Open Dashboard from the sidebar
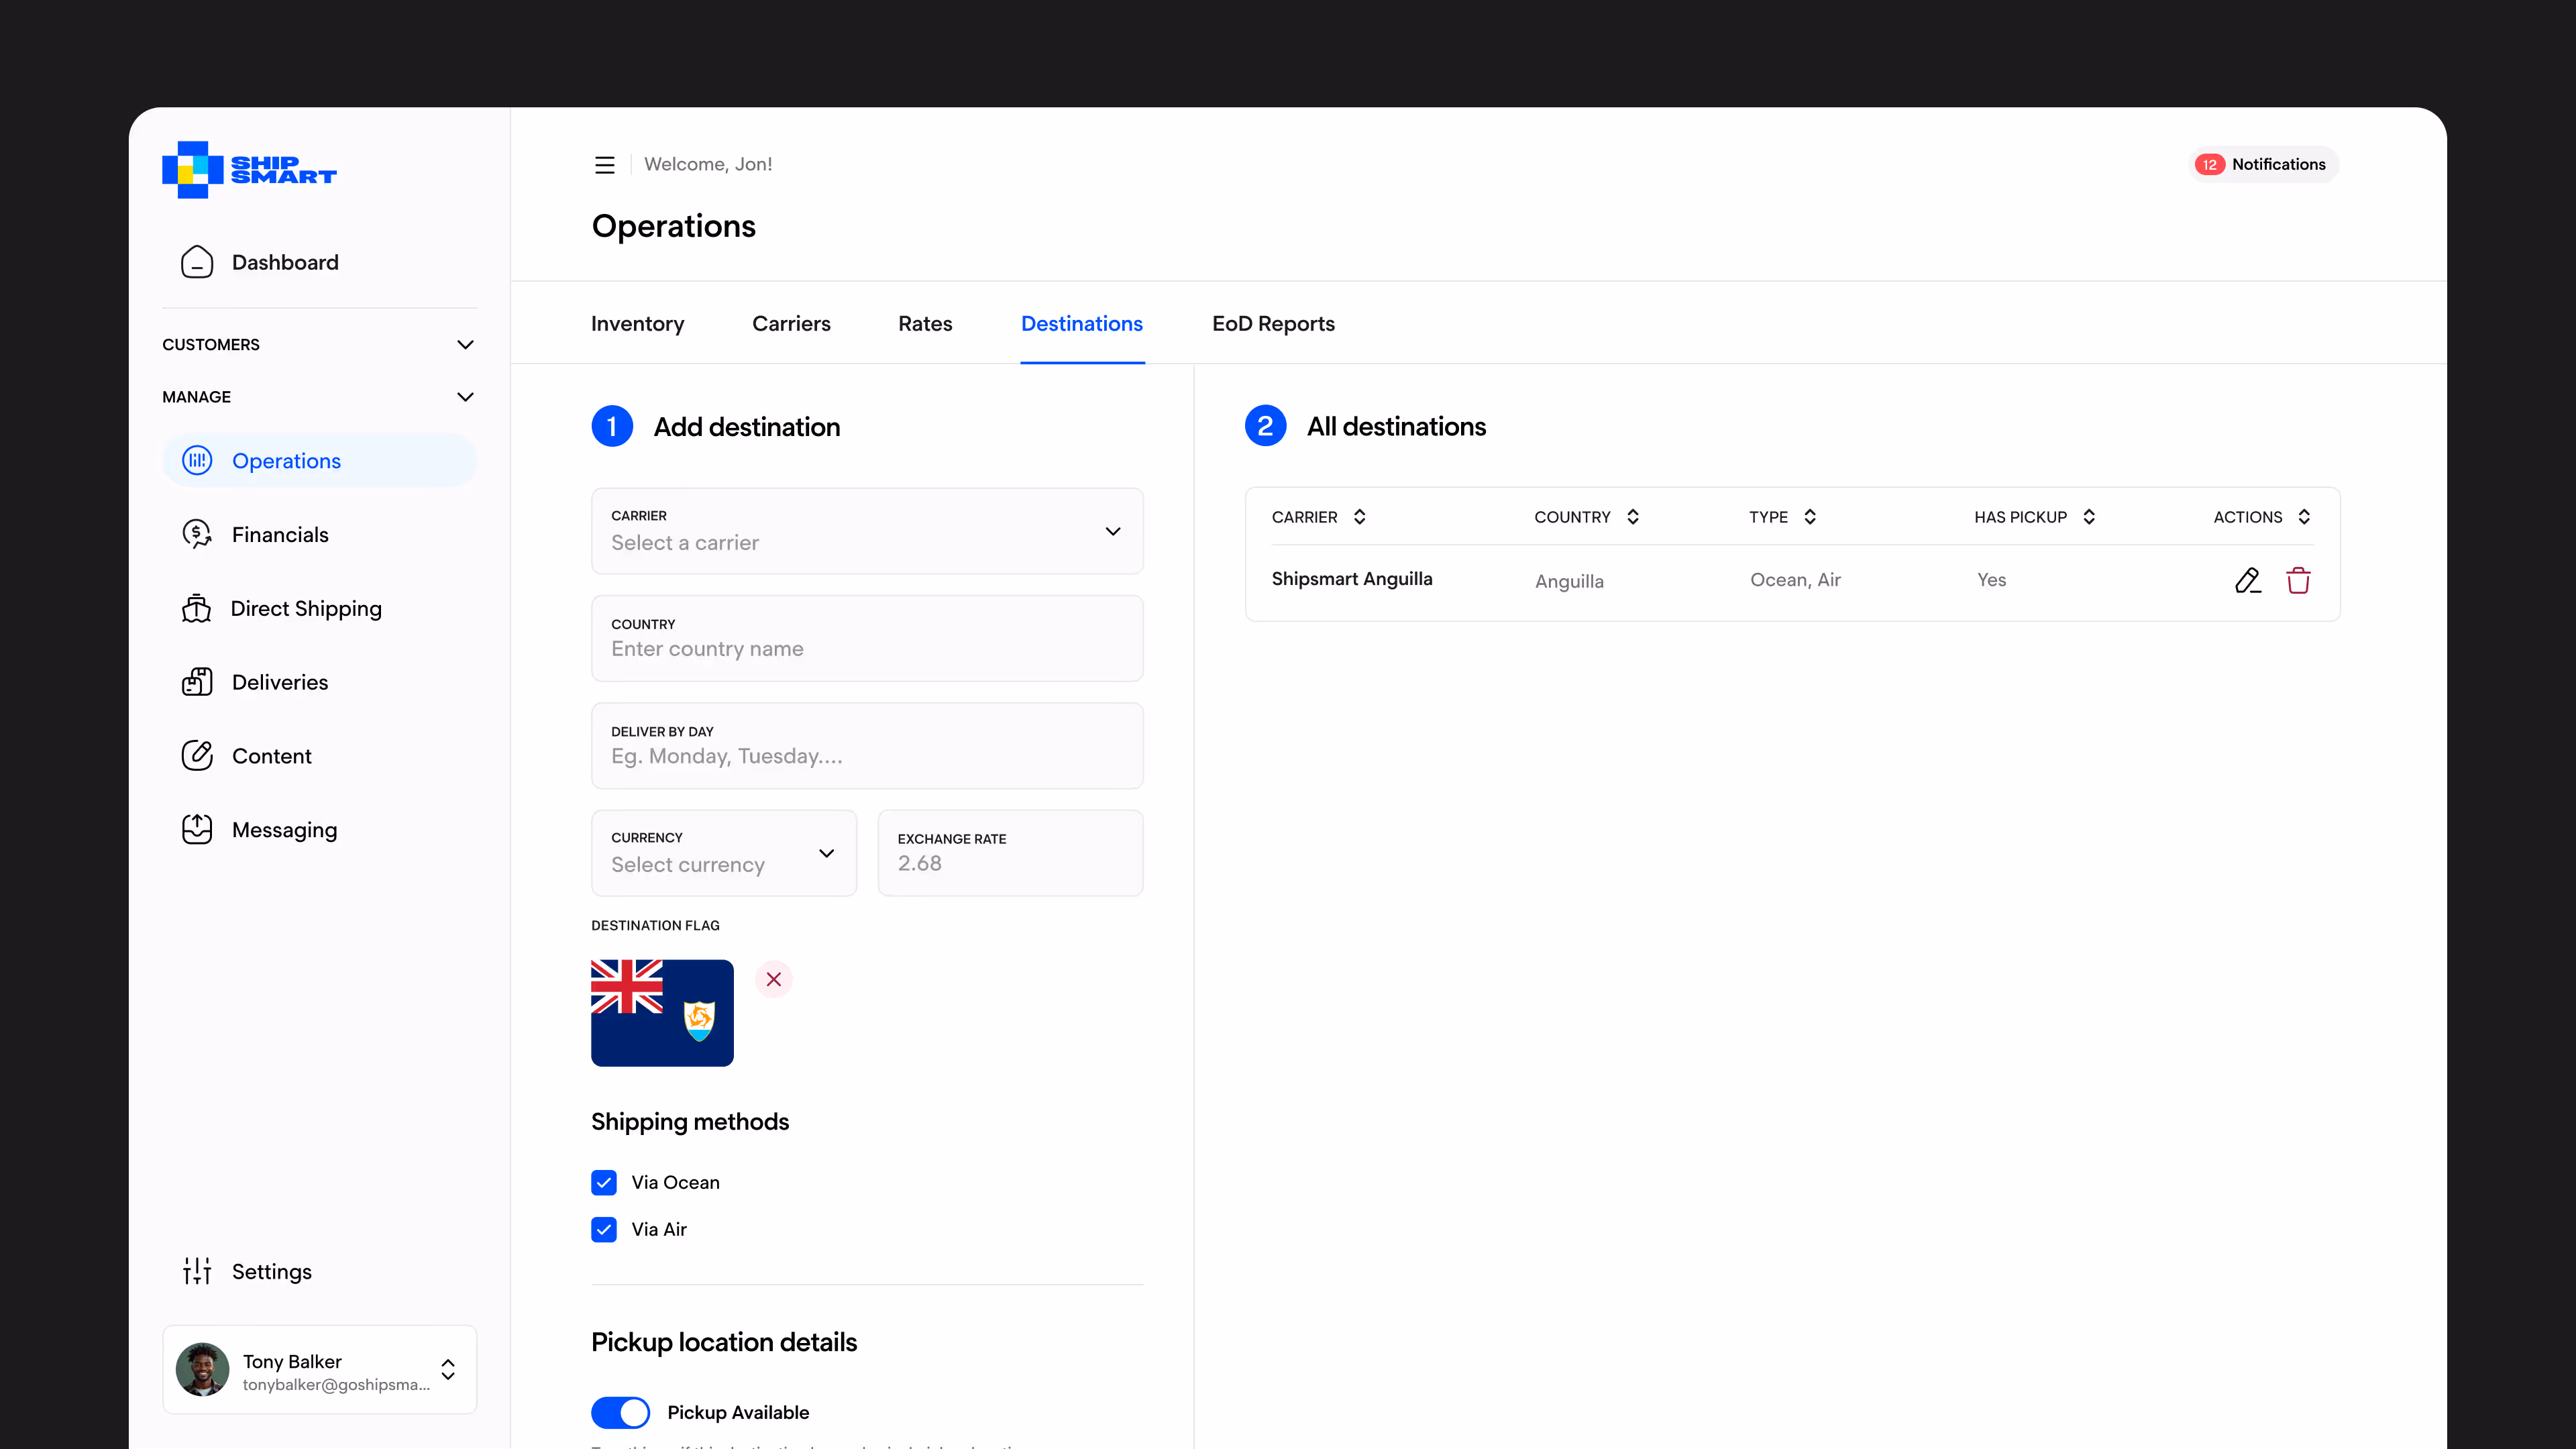Image resolution: width=2576 pixels, height=1449 pixels. pyautogui.click(x=285, y=262)
